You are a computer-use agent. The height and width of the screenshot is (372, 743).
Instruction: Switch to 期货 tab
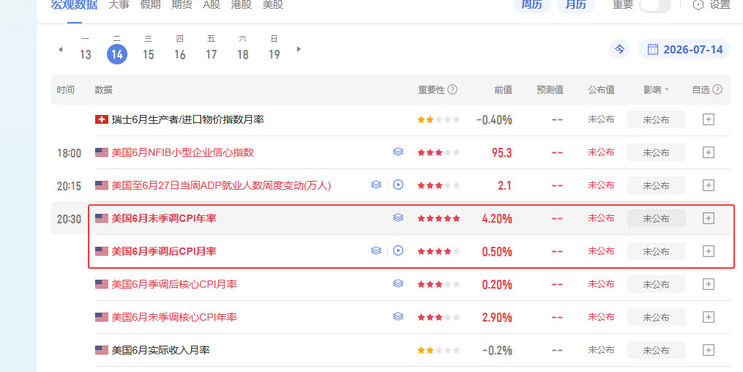[182, 4]
